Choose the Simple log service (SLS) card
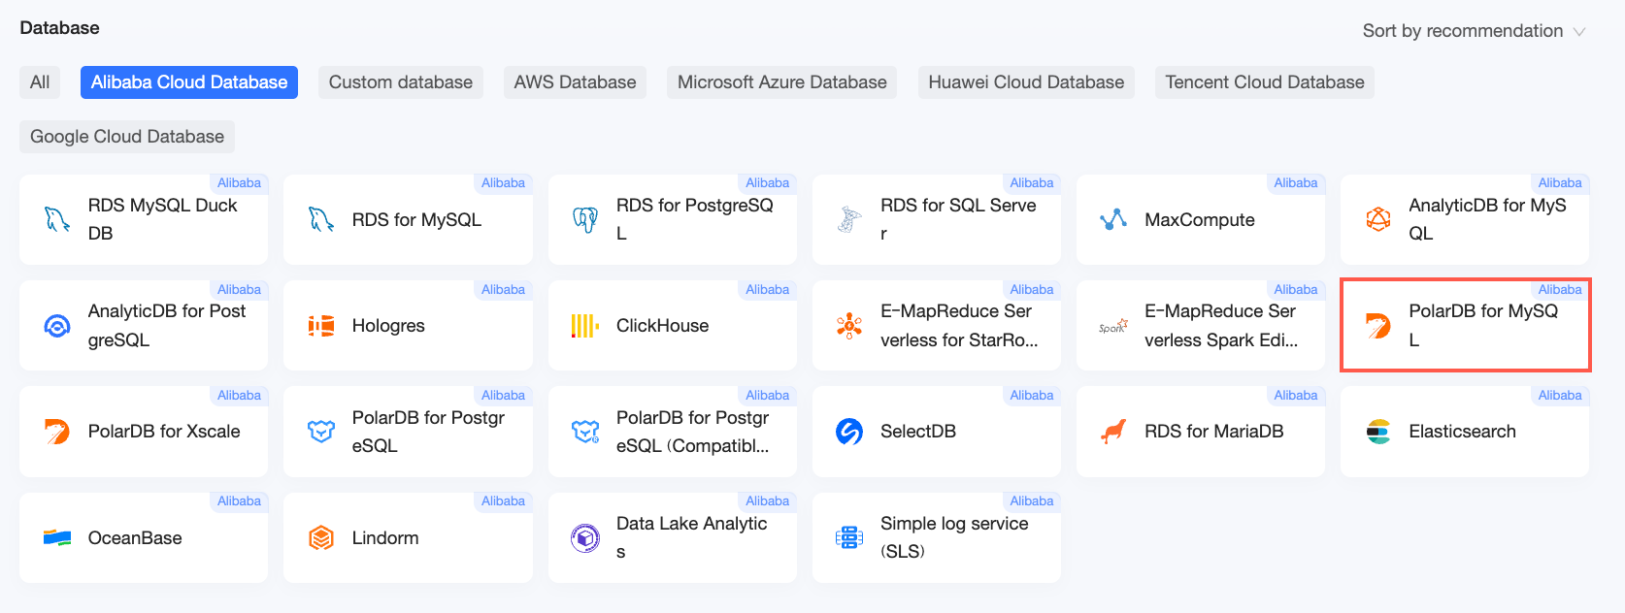 (x=937, y=537)
